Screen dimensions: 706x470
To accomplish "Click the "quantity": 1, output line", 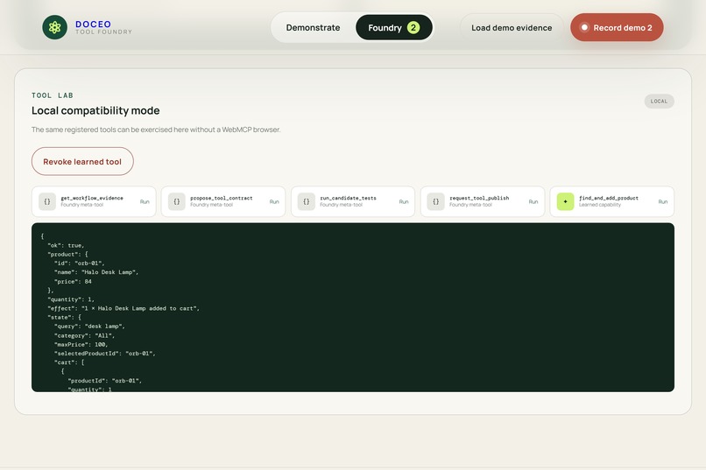I will tap(71, 299).
